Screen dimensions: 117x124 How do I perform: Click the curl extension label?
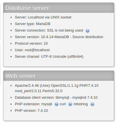63,104
